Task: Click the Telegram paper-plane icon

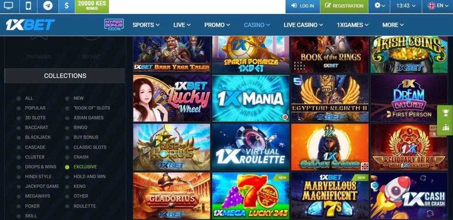Action: [x=48, y=6]
